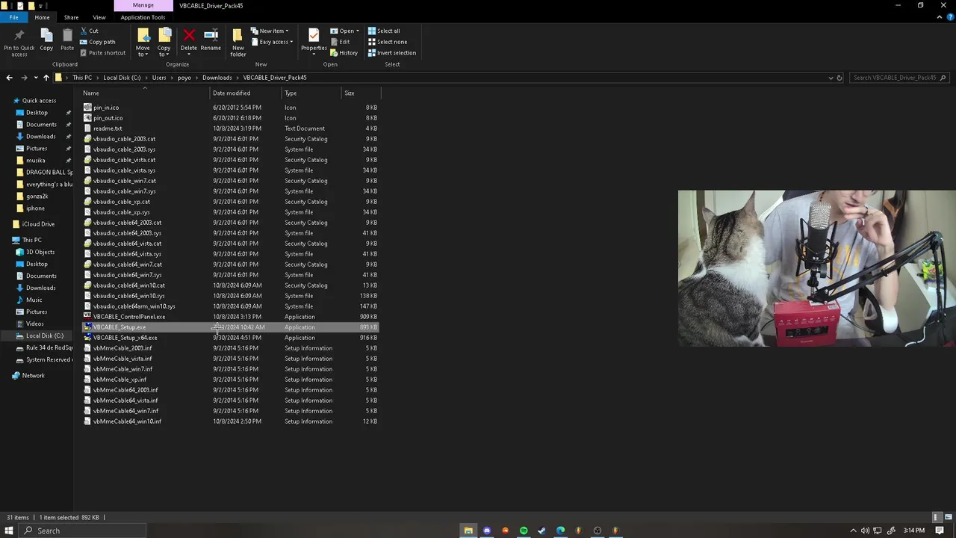Show hidden system tray icons
The image size is (956, 538).
(x=853, y=531)
